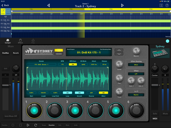Solo the Sydney track
This screenshot has width=171, height=128.
pyautogui.click(x=155, y=113)
